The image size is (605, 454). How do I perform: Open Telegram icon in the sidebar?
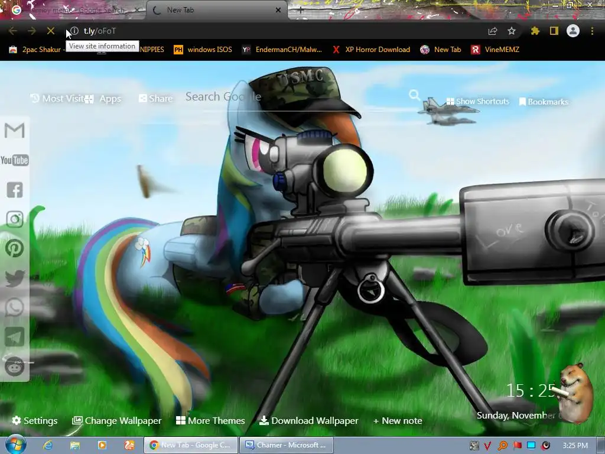pyautogui.click(x=15, y=336)
